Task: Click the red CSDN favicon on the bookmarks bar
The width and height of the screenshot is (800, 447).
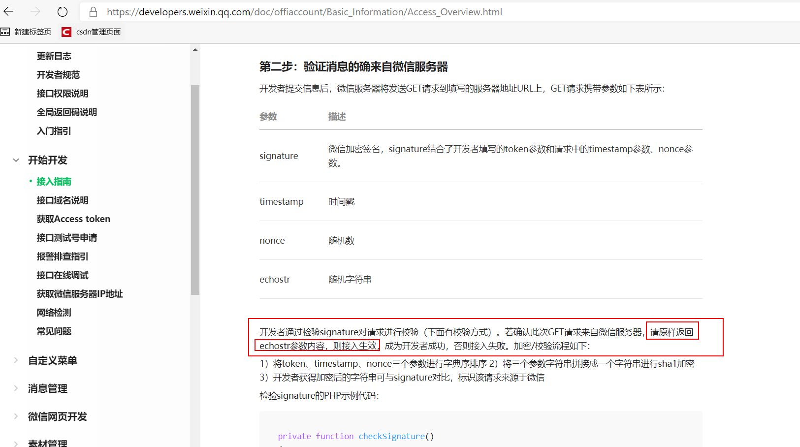Action: pos(65,32)
